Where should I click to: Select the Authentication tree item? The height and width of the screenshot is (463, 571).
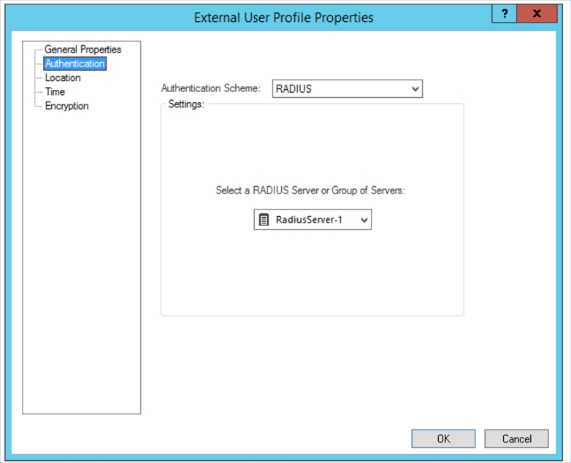(74, 64)
